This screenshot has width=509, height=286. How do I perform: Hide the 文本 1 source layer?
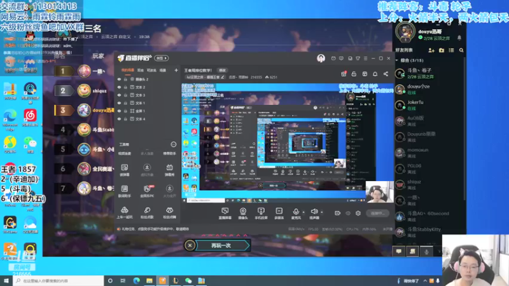(119, 103)
